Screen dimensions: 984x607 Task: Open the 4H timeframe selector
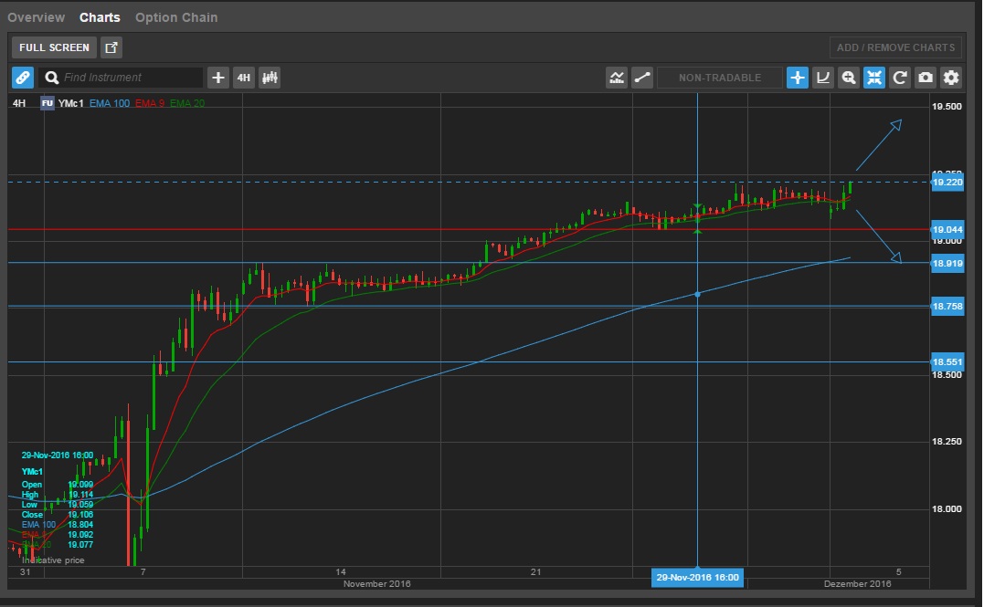(x=243, y=78)
